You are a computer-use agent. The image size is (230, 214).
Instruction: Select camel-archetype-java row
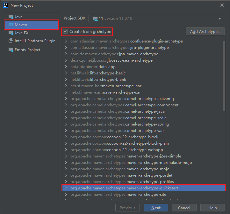point(144,111)
